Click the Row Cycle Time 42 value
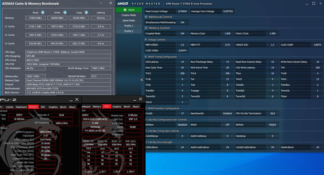The image size is (324, 175). tap(183, 68)
